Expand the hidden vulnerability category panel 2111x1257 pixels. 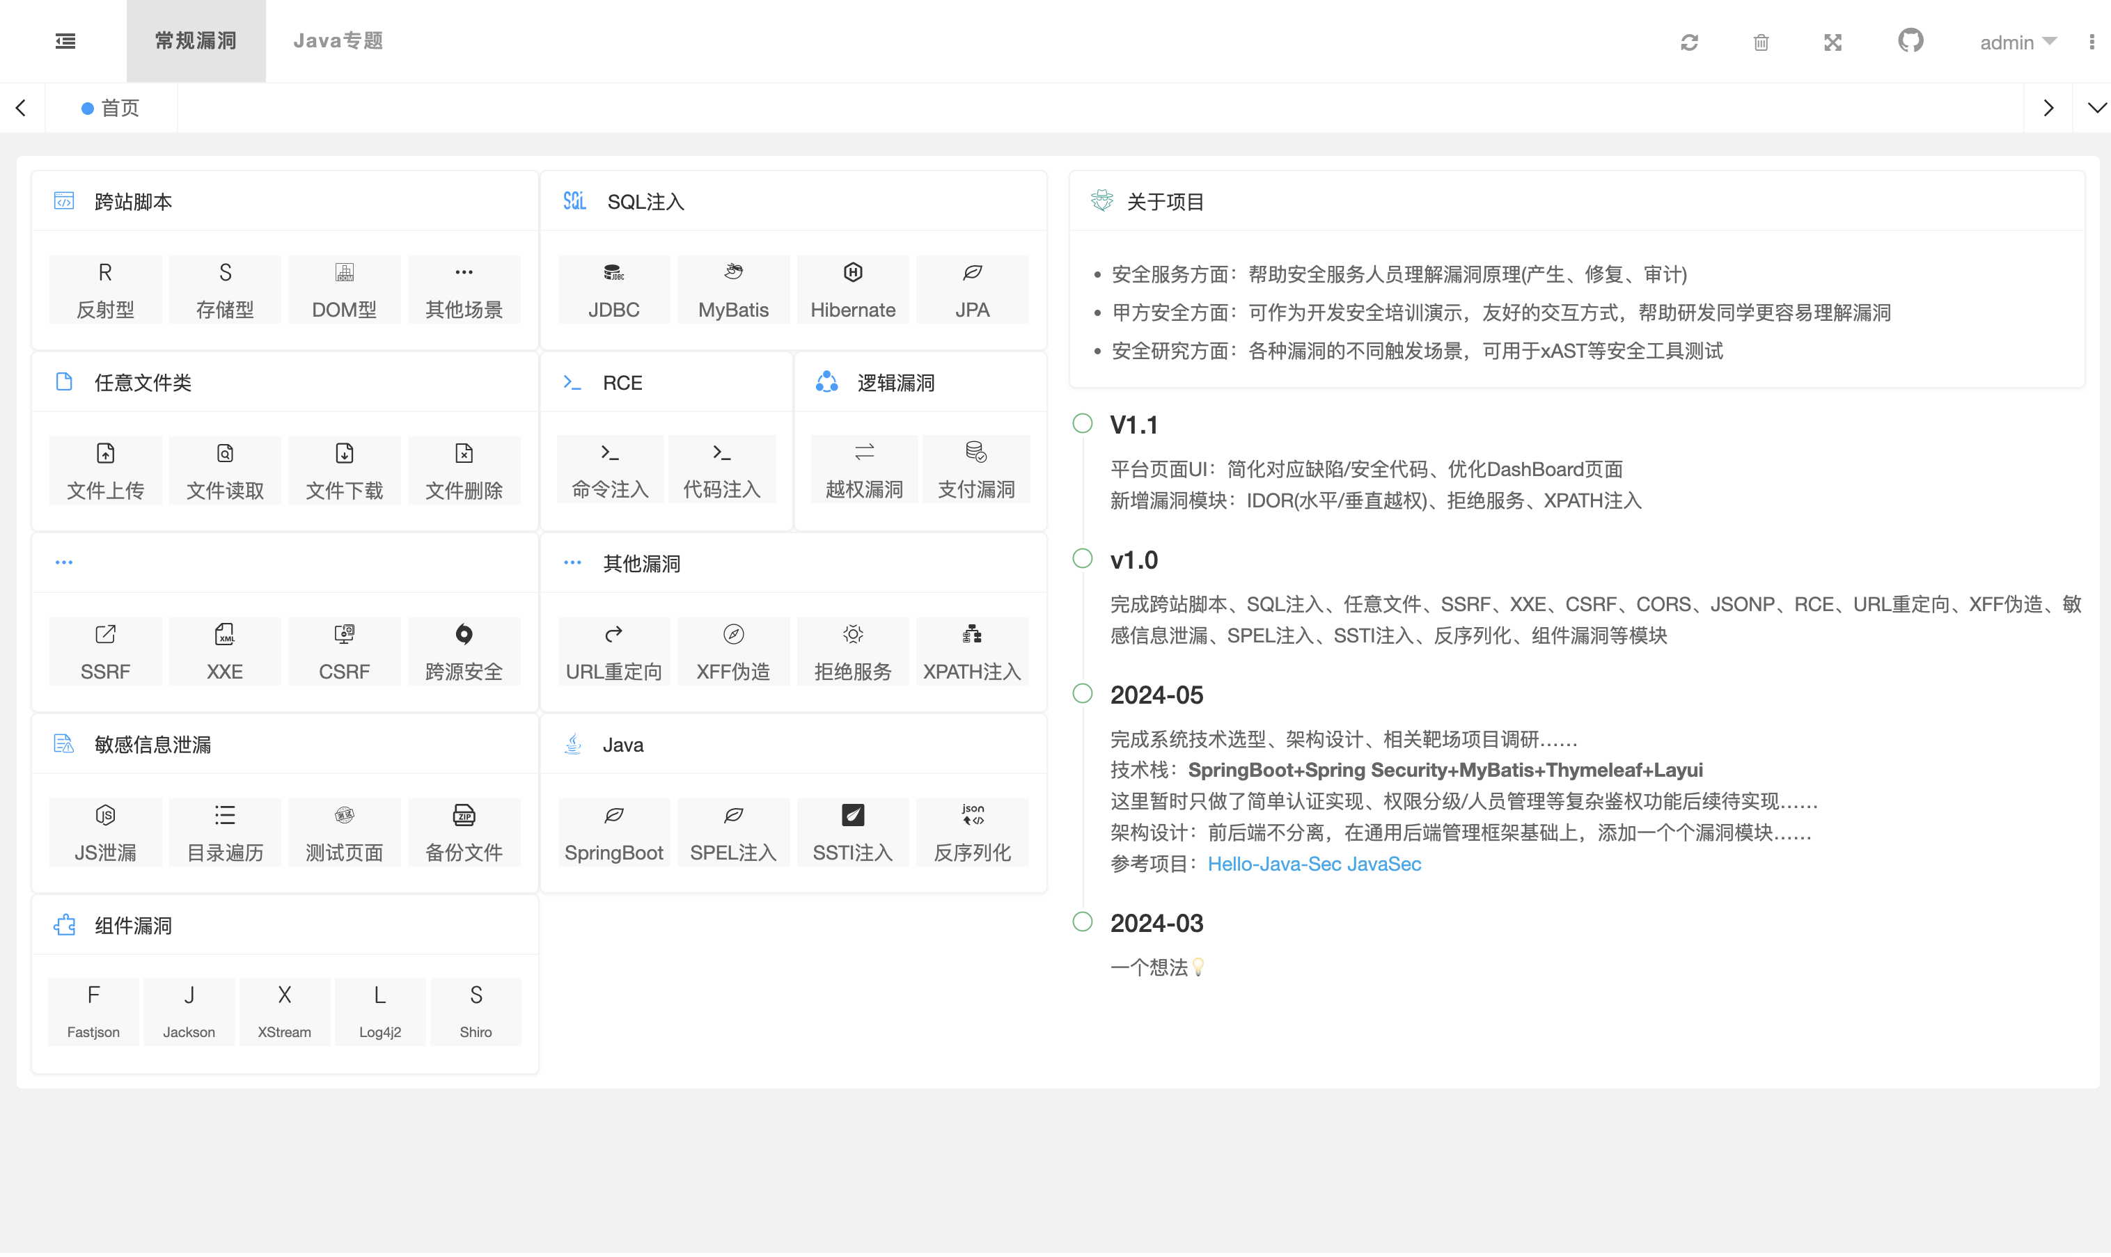click(x=63, y=562)
